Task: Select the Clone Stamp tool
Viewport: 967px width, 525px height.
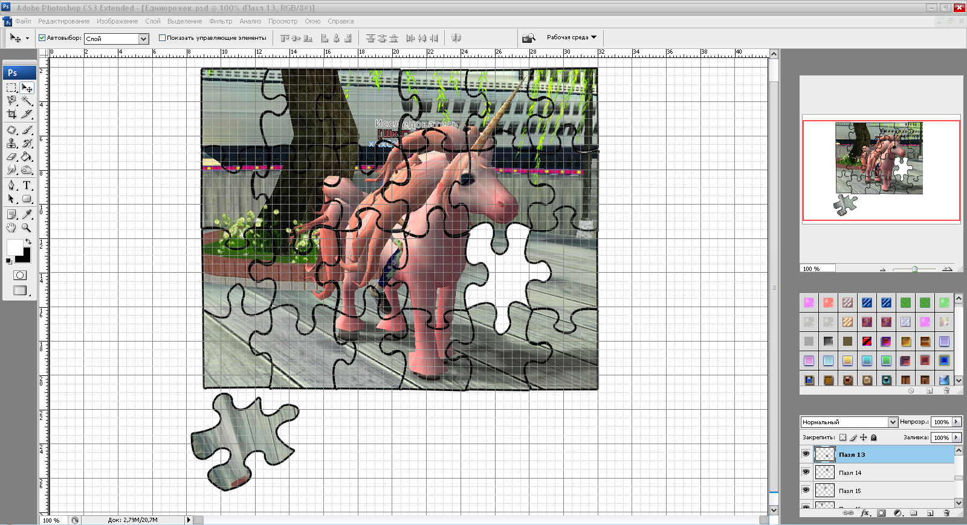Action: (x=11, y=143)
